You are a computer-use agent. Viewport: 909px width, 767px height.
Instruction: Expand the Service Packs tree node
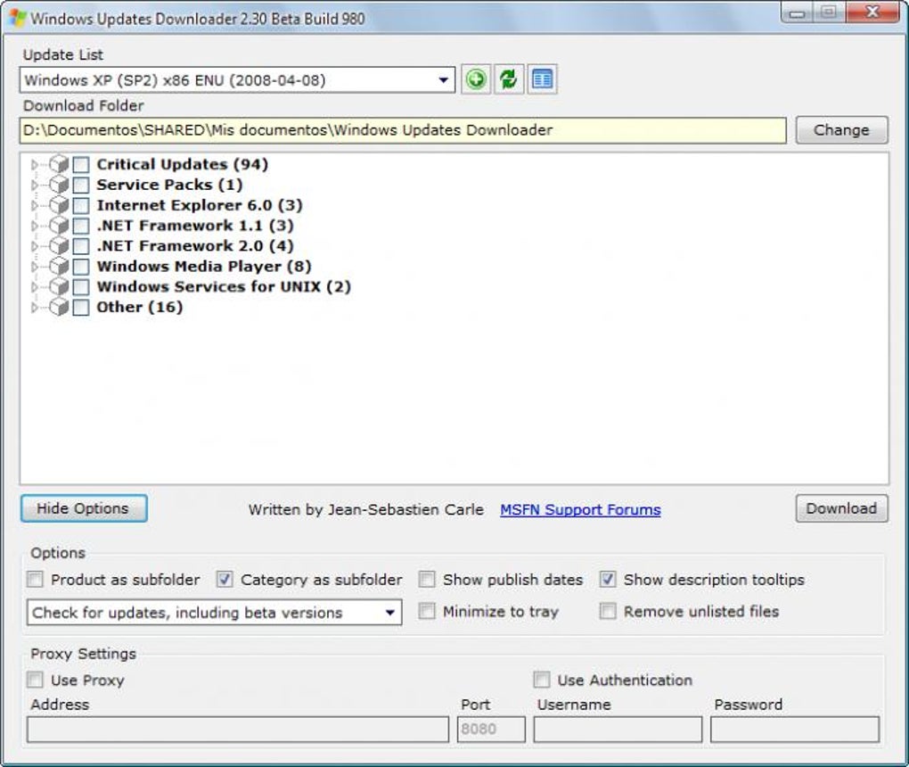(34, 186)
